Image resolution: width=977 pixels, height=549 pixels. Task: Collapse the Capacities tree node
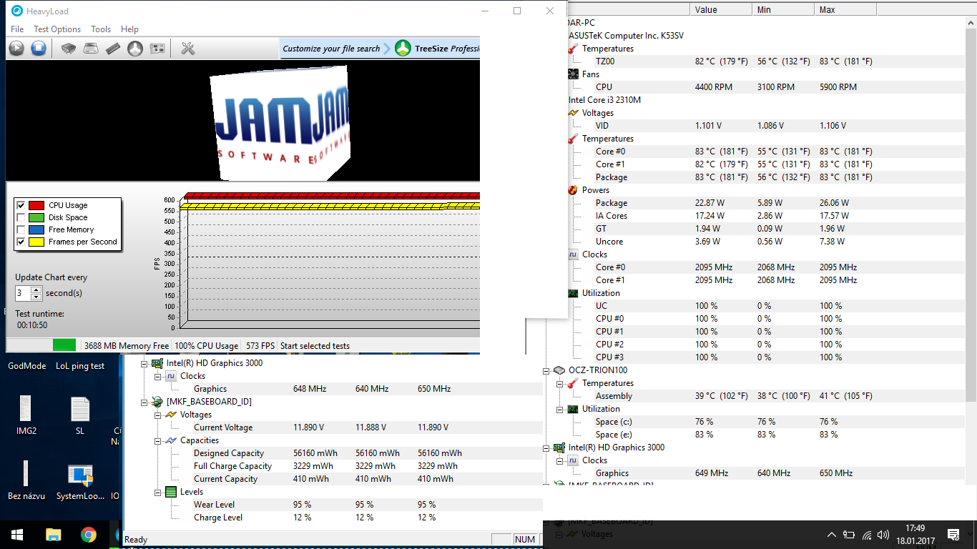click(157, 440)
